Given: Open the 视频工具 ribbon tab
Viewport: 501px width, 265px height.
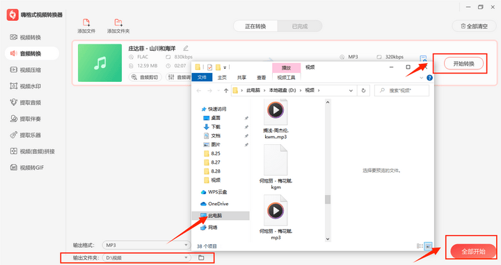Looking at the screenshot, I should coord(286,78).
